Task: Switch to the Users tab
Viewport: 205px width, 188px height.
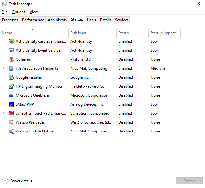Action: 92,20
